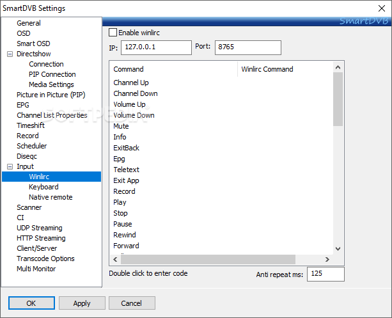Open Connection under Directshow

(x=46, y=64)
